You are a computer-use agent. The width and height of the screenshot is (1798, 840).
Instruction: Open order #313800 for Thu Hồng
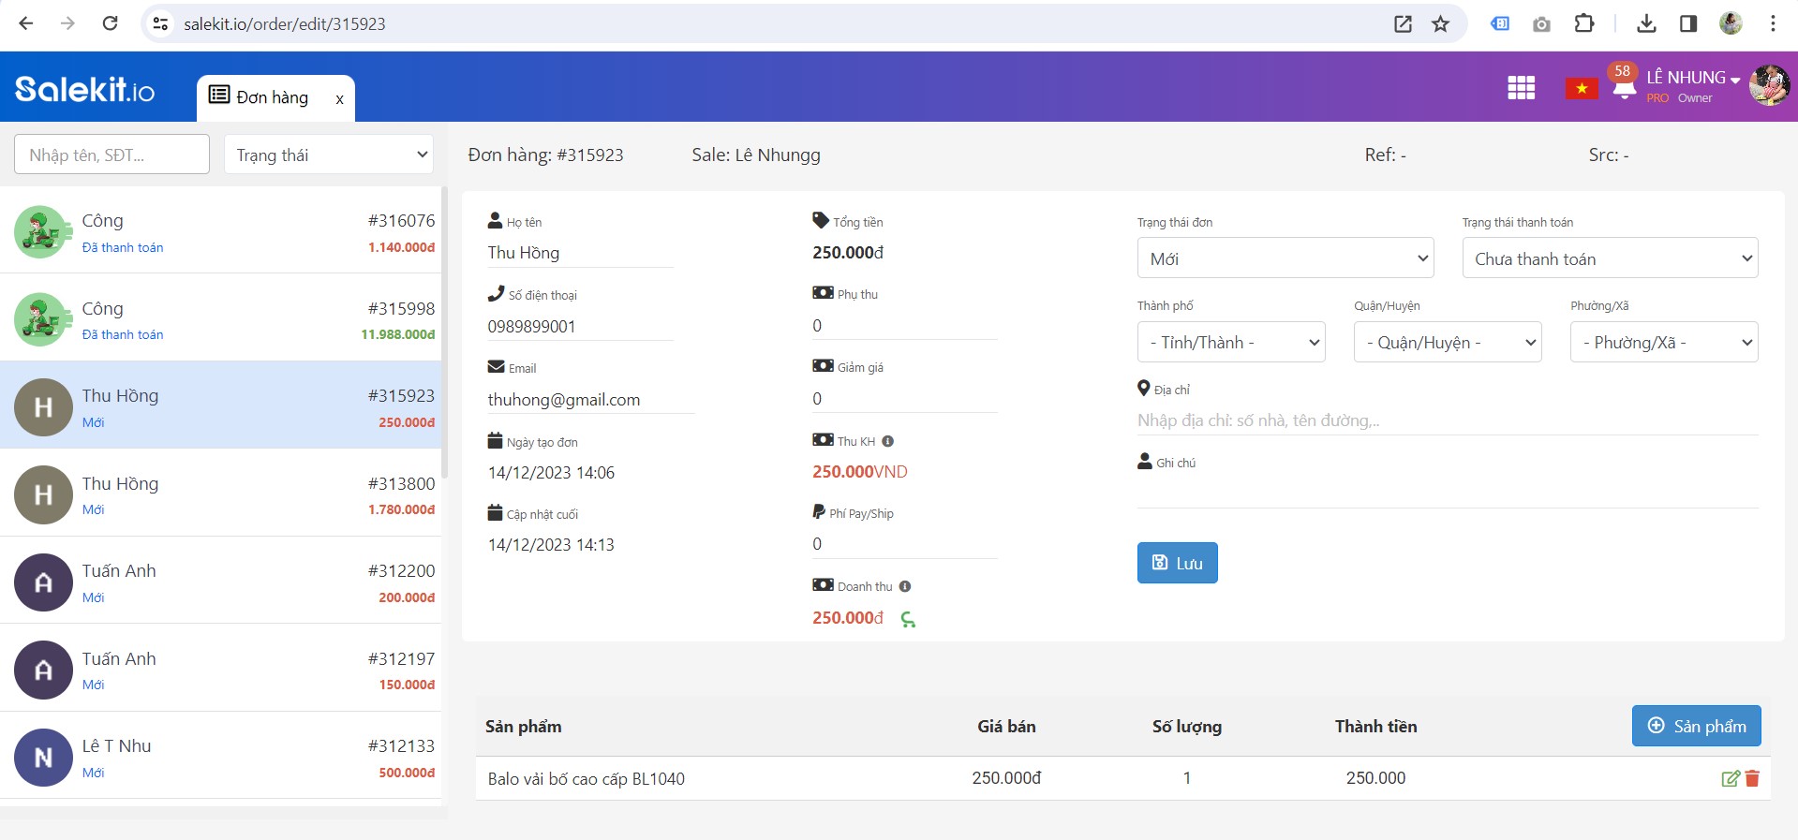(x=221, y=494)
